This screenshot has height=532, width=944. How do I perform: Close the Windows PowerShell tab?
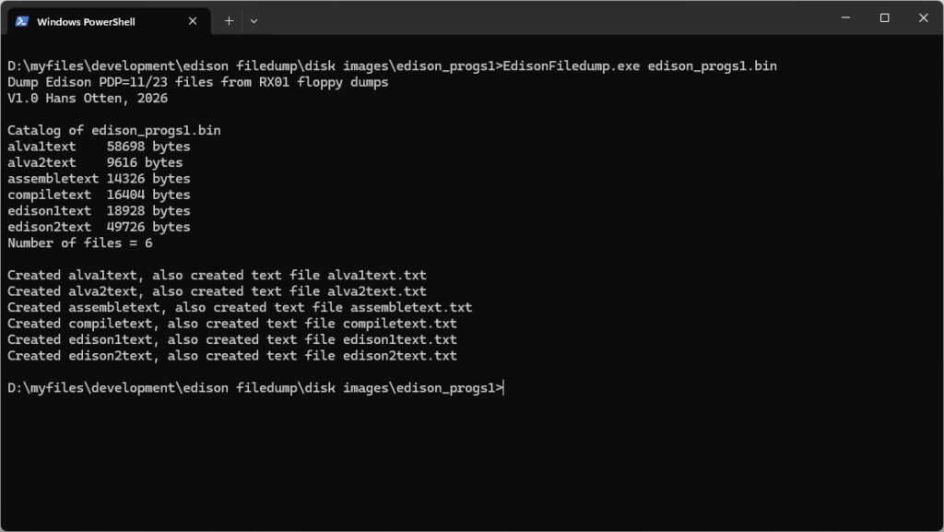pos(195,21)
